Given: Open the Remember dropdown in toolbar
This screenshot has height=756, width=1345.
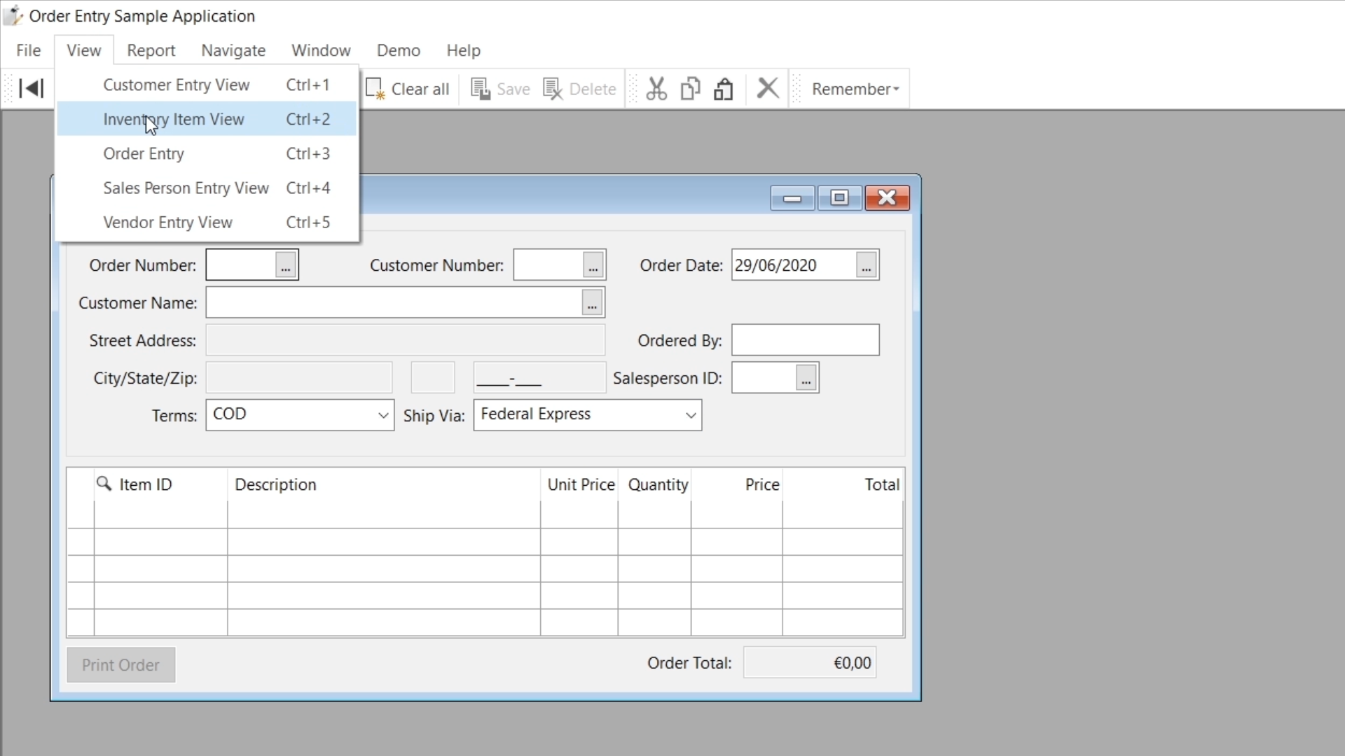Looking at the screenshot, I should [855, 89].
